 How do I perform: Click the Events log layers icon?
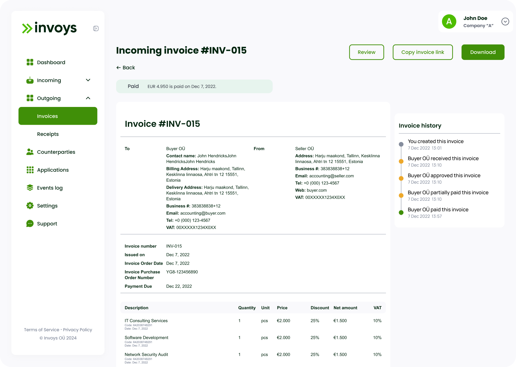coord(30,188)
